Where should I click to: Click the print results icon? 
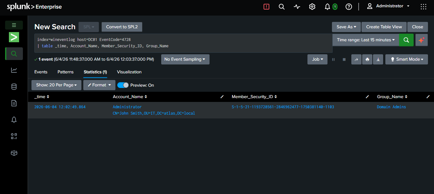click(367, 59)
